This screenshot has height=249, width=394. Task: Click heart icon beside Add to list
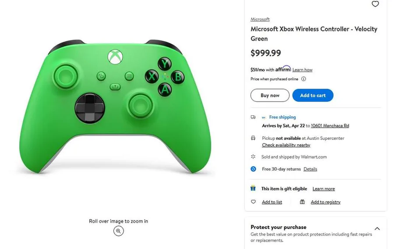tap(253, 202)
